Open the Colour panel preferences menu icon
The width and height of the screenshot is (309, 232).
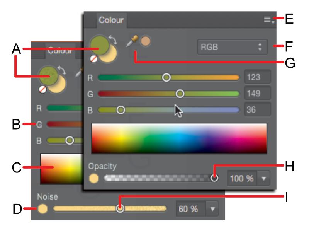[x=269, y=20]
